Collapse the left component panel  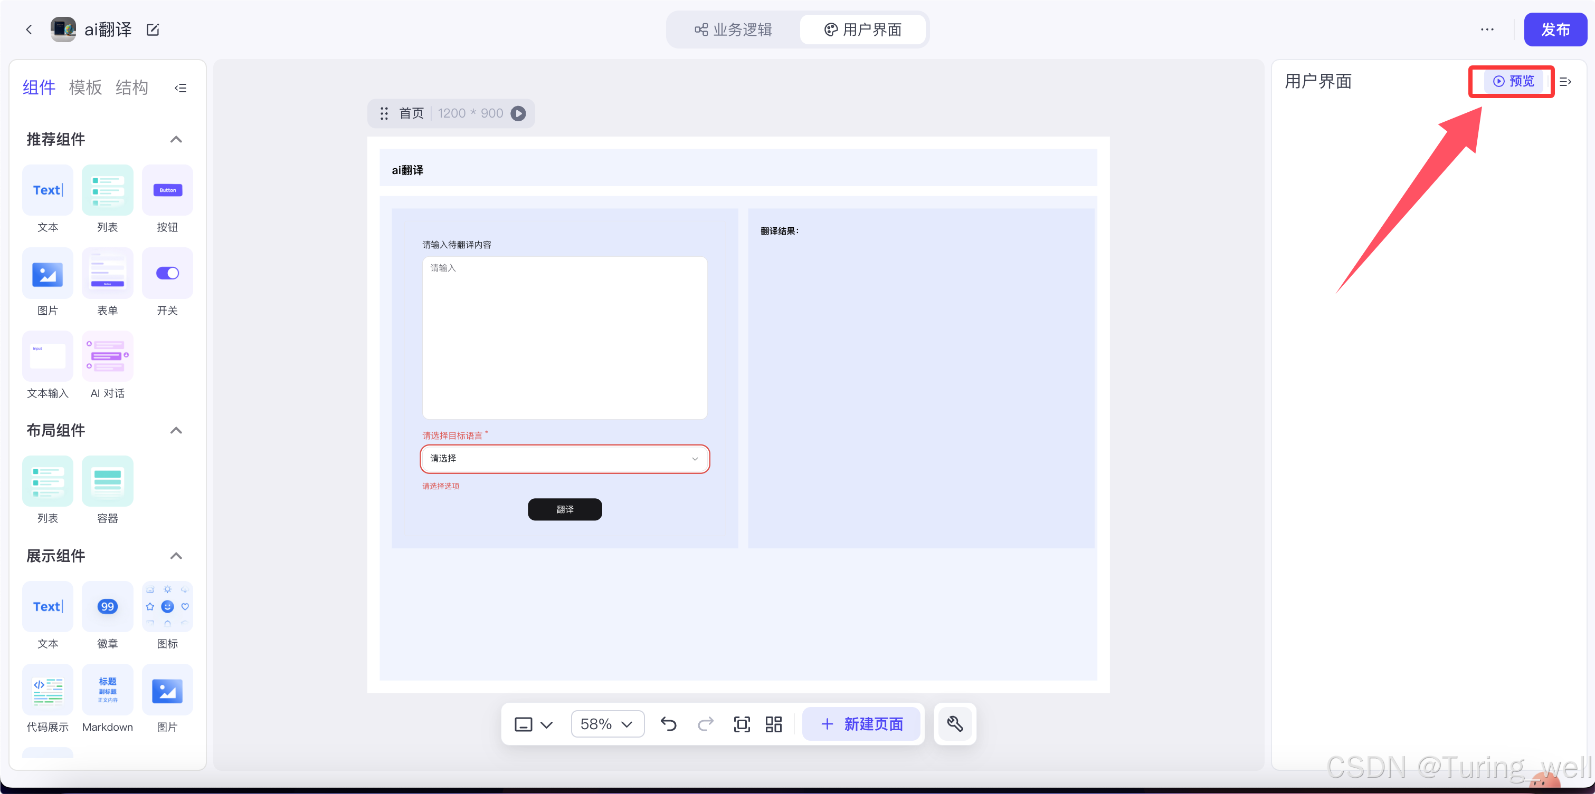click(x=180, y=88)
